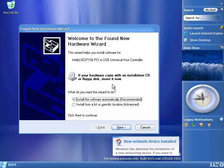The width and height of the screenshot is (224, 168).
Task: Click the Next button in the wizard
Action: coord(121,127)
